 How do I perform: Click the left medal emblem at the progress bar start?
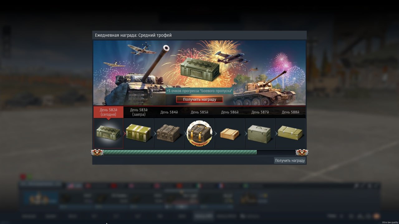tap(97, 152)
